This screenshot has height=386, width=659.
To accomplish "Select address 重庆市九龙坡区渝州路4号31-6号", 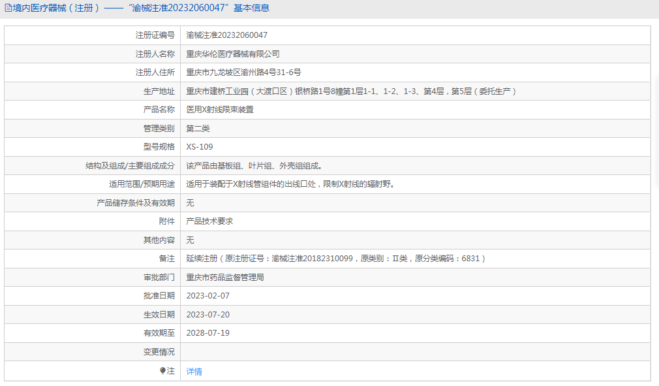I will (x=244, y=72).
